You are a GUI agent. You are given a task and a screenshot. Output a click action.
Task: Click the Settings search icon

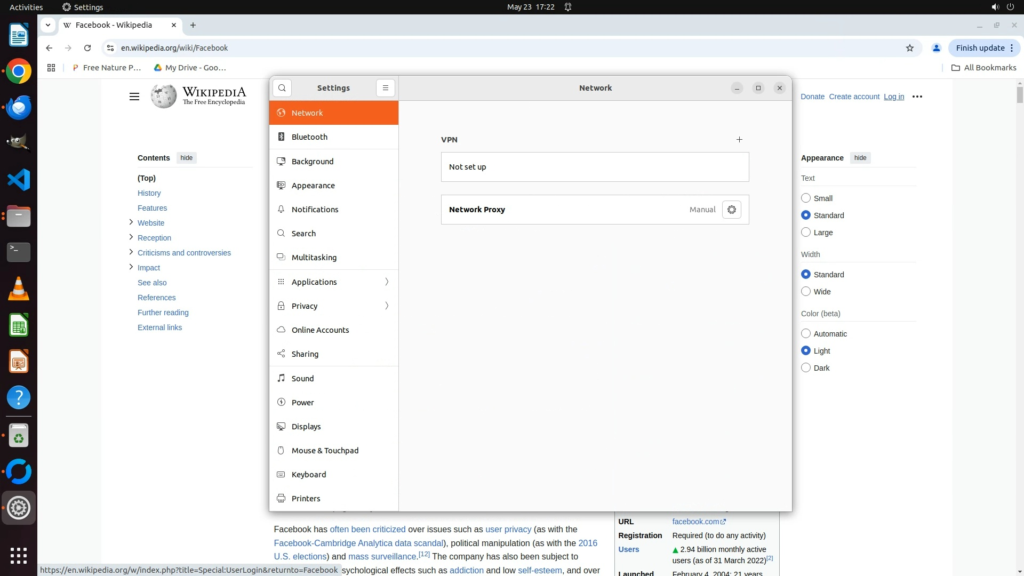pyautogui.click(x=282, y=88)
